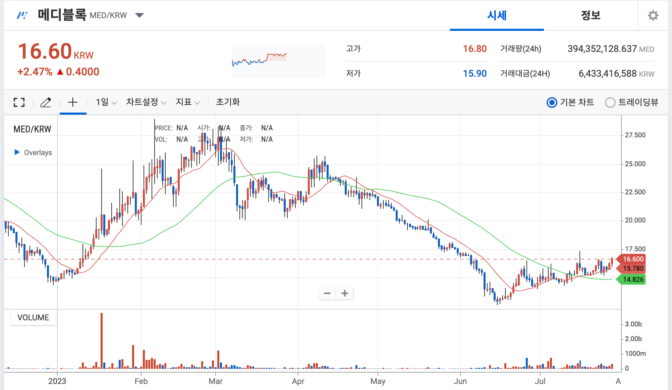Click the VOLUME panel label
Viewport: 672px width, 390px height.
(x=33, y=317)
